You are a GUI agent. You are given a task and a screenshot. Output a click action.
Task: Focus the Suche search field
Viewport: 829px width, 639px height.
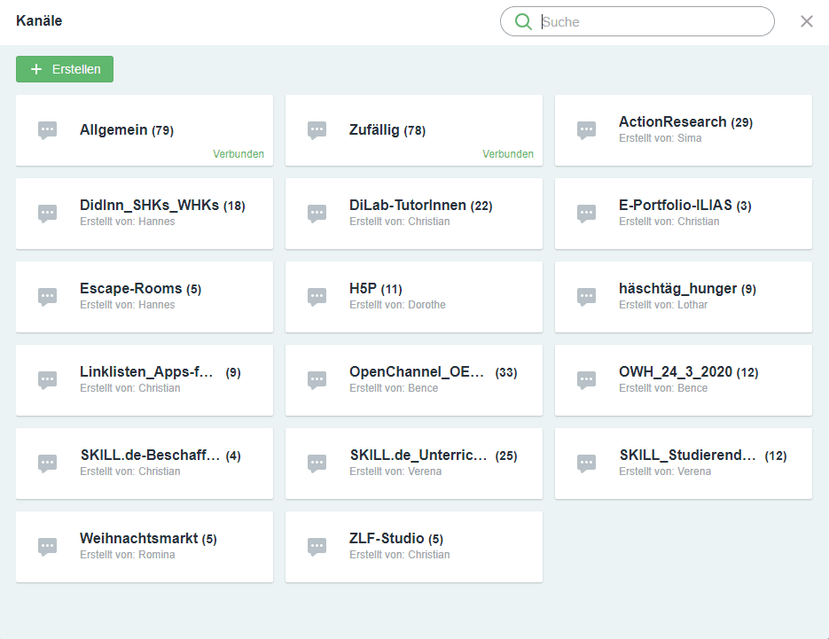pyautogui.click(x=637, y=21)
